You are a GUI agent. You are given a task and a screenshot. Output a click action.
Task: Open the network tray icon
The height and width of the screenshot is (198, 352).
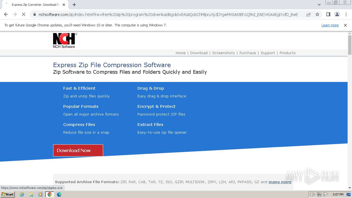tap(319, 194)
